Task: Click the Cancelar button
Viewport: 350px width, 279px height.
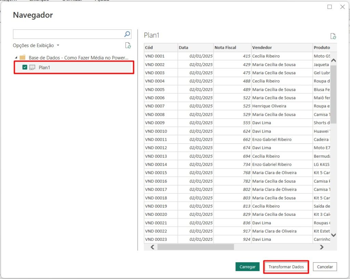Action: point(325,267)
